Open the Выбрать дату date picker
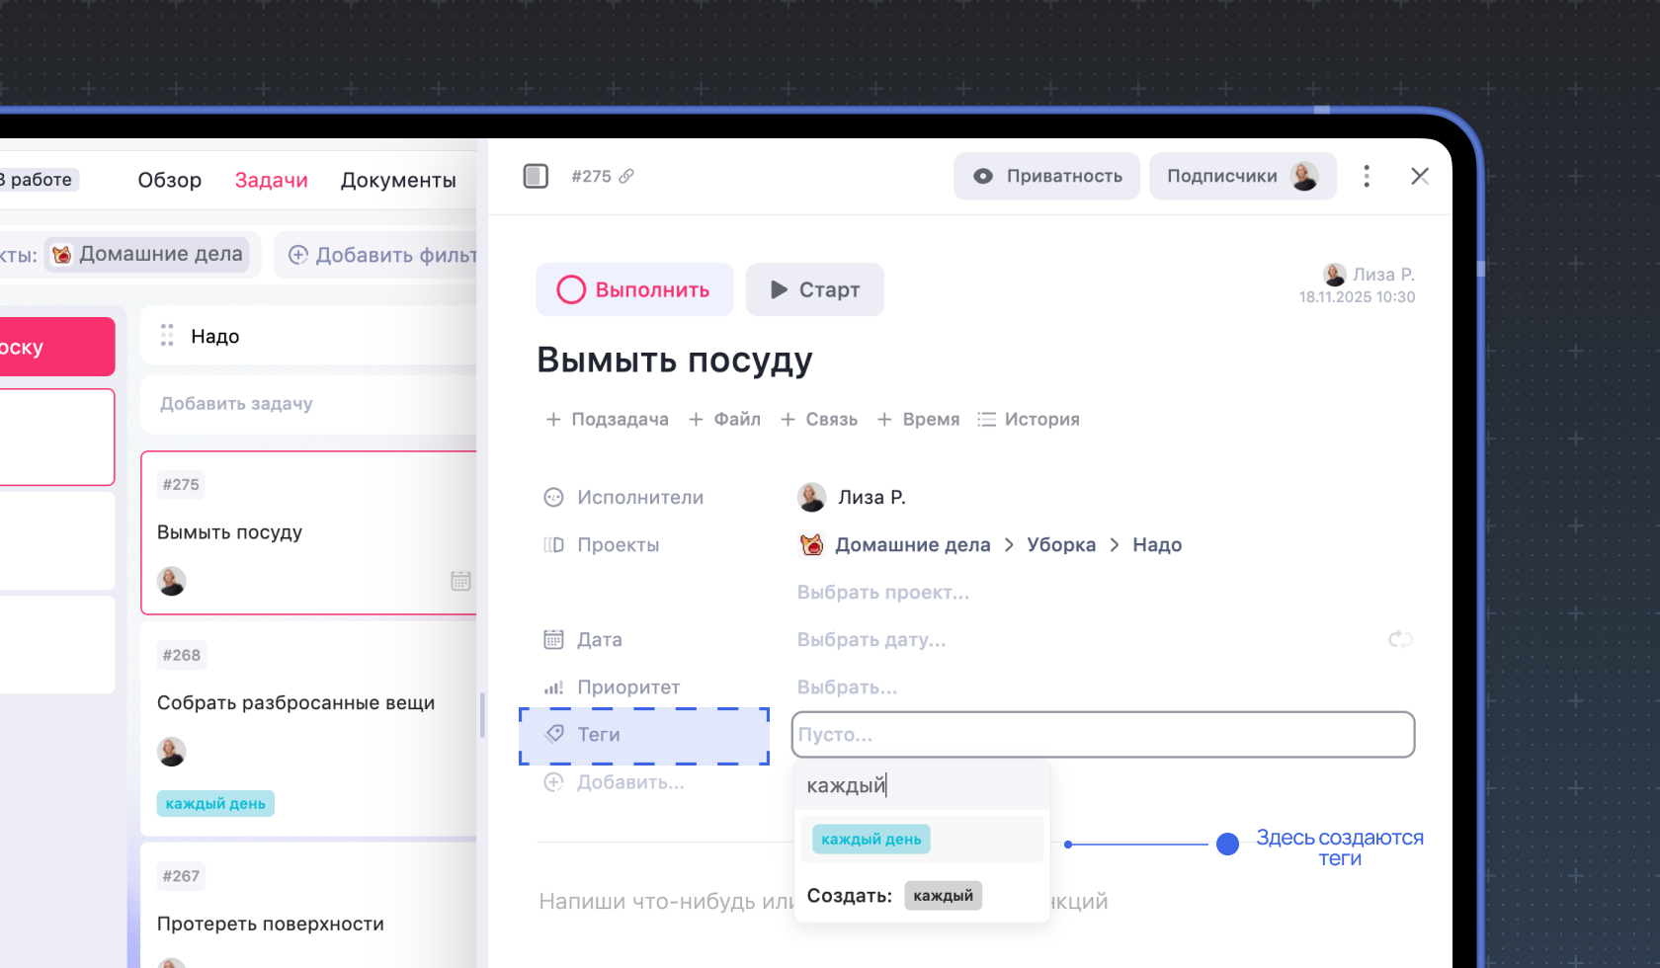Screen dimensions: 1660x968 point(871,639)
